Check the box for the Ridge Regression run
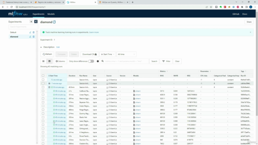The image size is (258, 145). coord(43,110)
